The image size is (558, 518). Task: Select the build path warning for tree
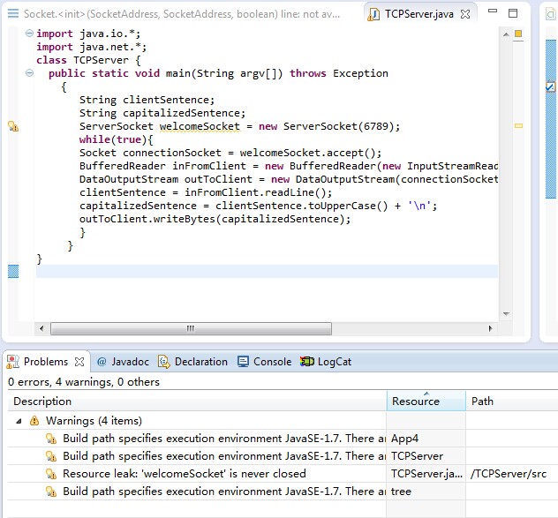224,492
